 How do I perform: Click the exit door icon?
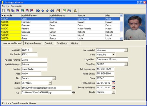pyautogui.click(x=75, y=11)
